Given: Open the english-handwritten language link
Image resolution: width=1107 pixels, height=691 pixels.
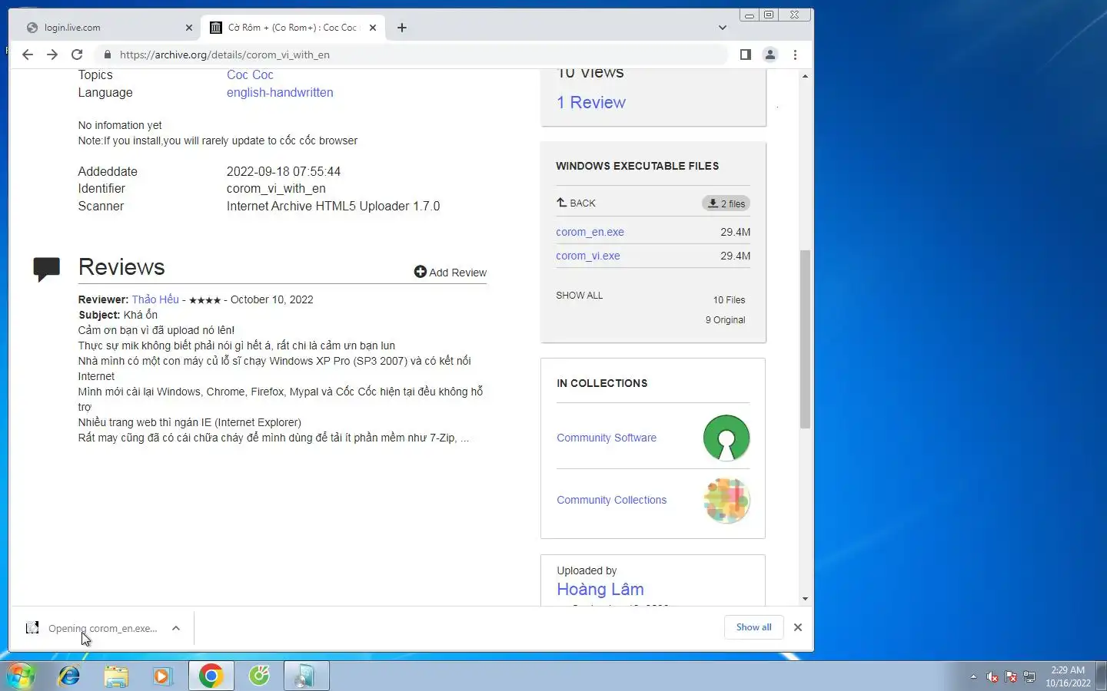Looking at the screenshot, I should (280, 92).
